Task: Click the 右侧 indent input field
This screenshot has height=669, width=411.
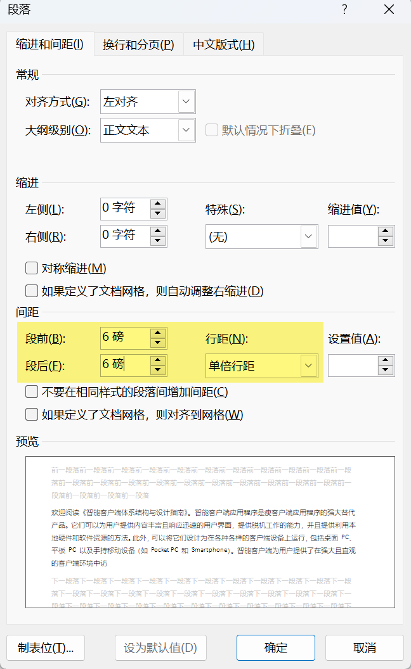Action: click(x=125, y=236)
